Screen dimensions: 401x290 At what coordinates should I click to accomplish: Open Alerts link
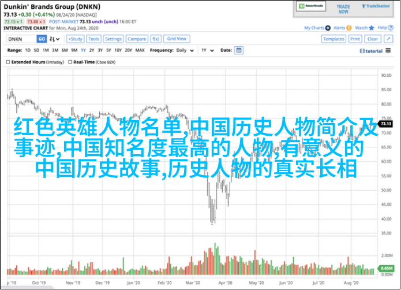(339, 28)
